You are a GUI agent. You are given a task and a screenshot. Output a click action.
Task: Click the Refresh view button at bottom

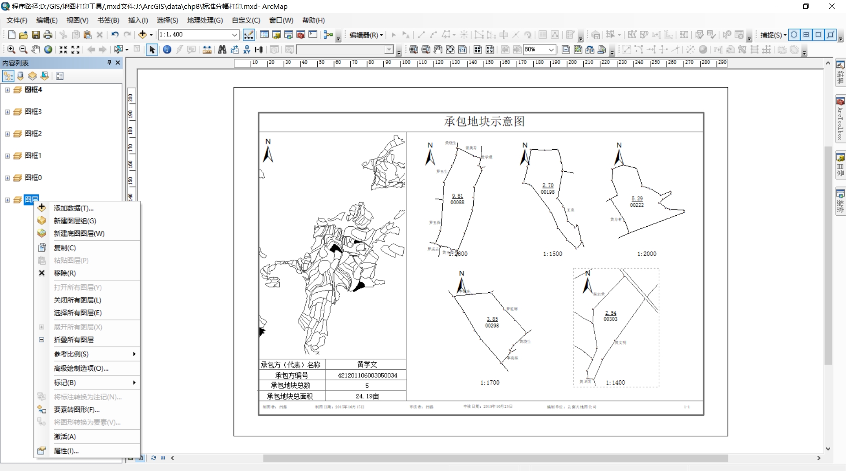(153, 458)
